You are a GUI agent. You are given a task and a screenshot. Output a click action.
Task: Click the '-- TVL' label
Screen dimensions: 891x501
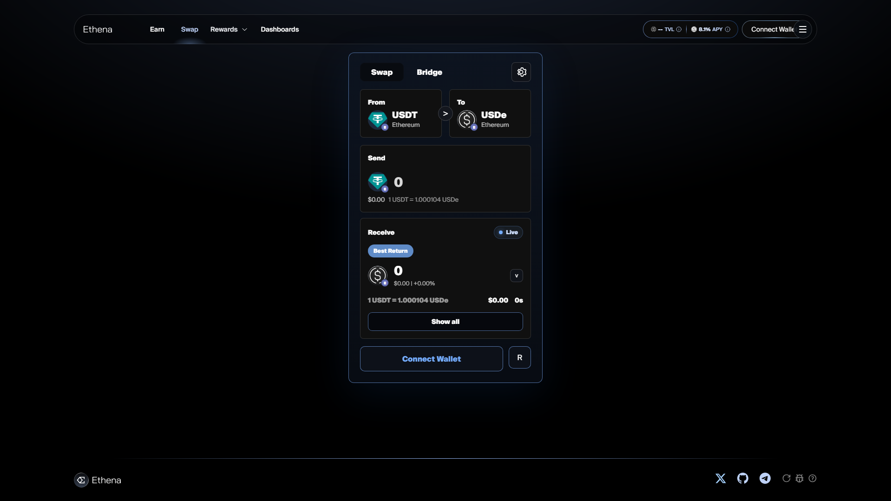(666, 29)
